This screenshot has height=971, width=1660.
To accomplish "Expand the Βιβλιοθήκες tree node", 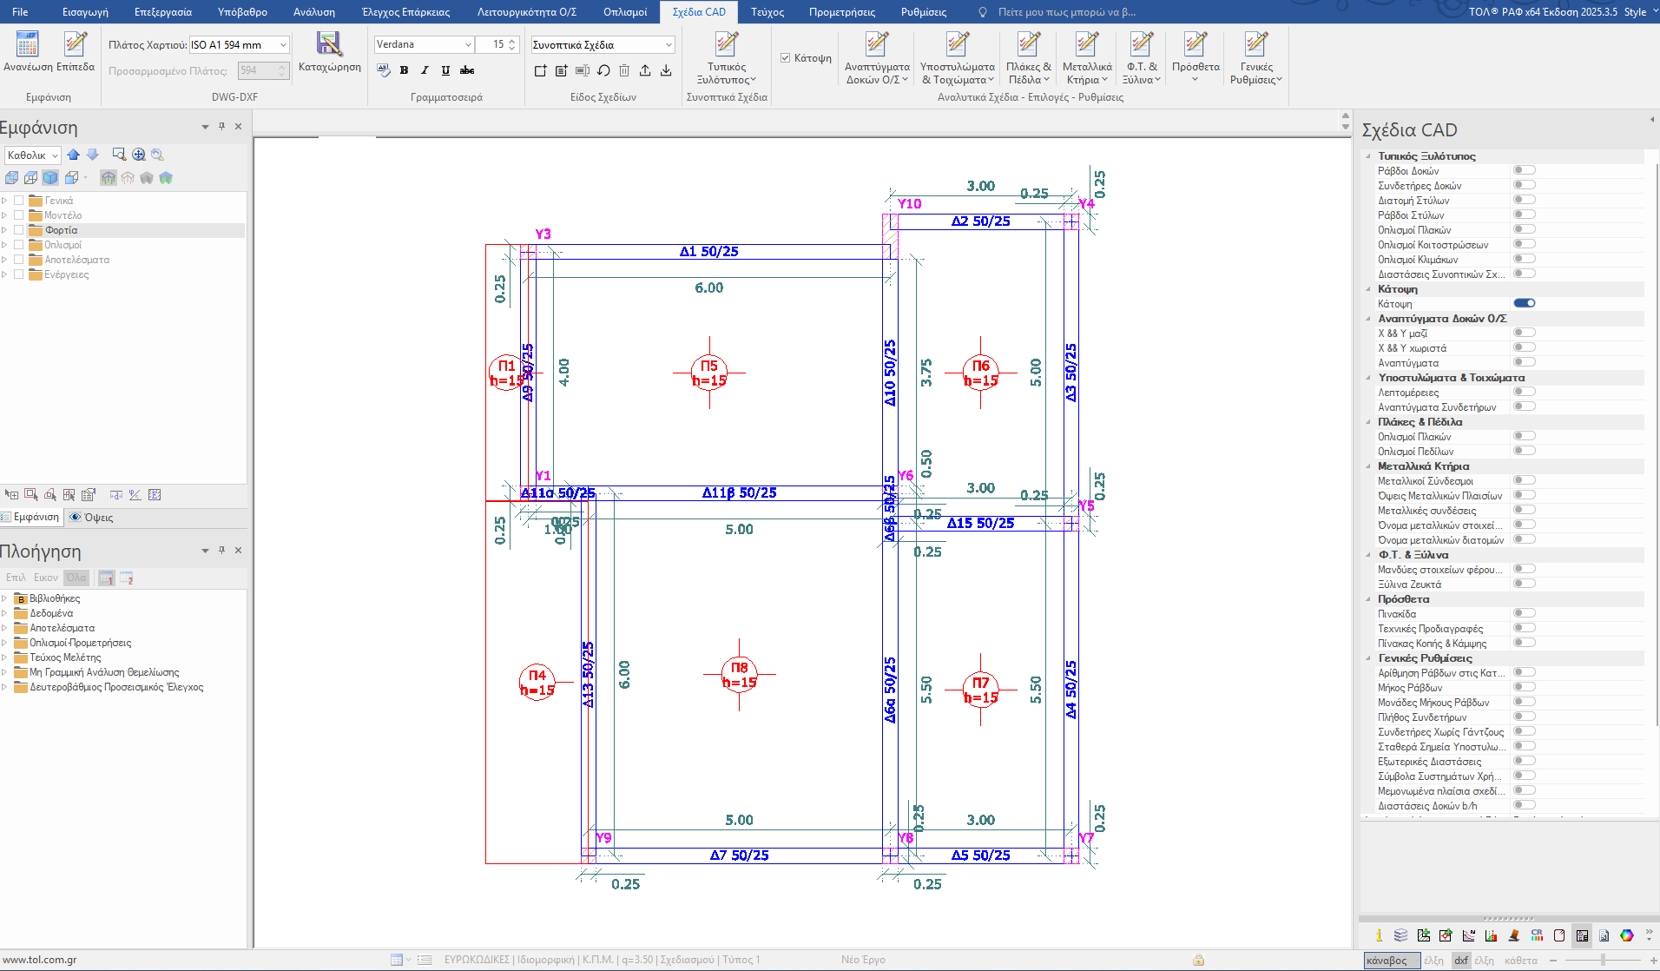I will tap(5, 598).
